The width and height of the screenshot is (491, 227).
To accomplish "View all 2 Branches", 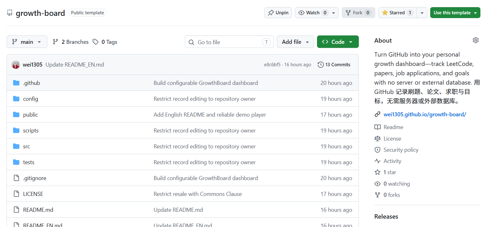I will (x=71, y=42).
